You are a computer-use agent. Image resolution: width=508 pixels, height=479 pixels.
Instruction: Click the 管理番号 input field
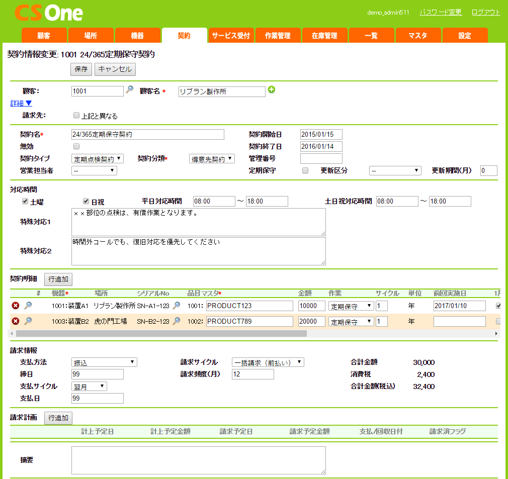click(x=321, y=159)
